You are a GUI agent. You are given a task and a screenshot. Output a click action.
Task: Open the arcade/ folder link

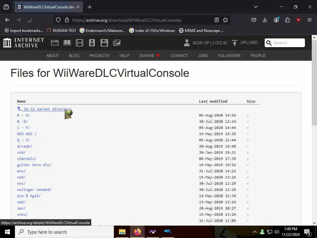coord(24,146)
